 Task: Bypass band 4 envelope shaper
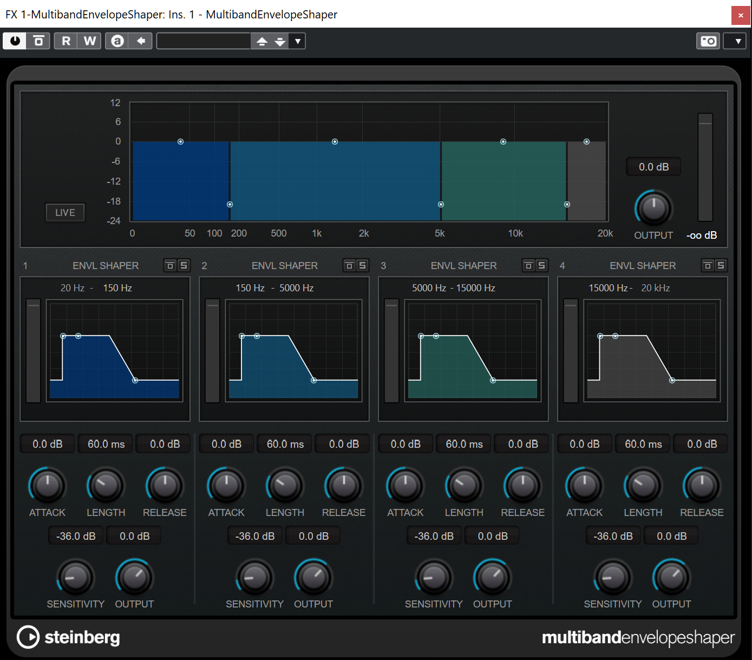point(708,265)
